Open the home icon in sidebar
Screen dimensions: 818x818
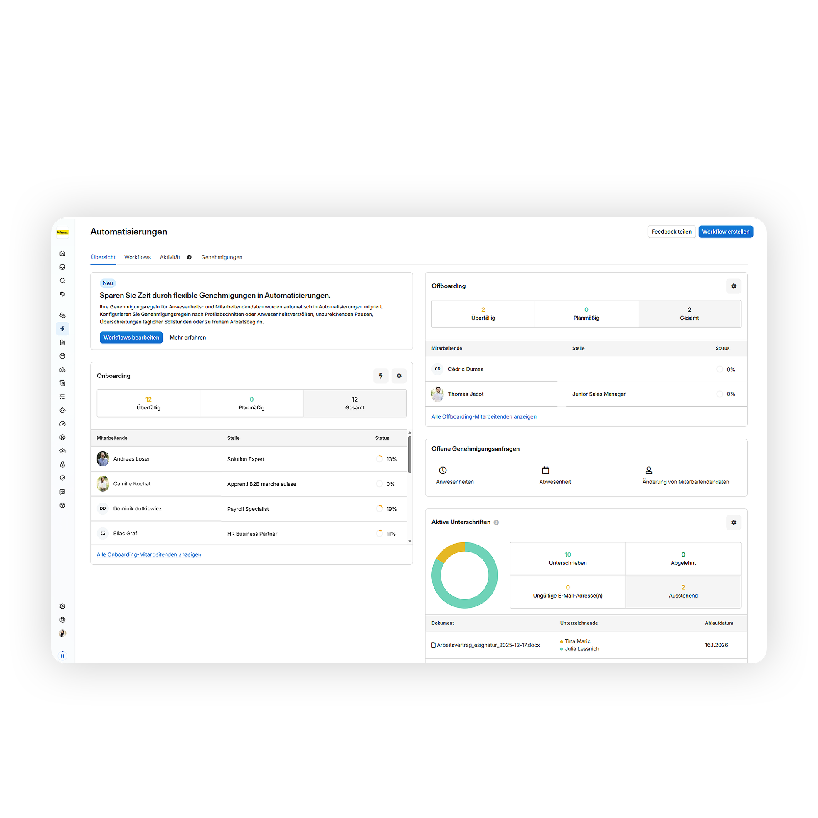pos(62,253)
